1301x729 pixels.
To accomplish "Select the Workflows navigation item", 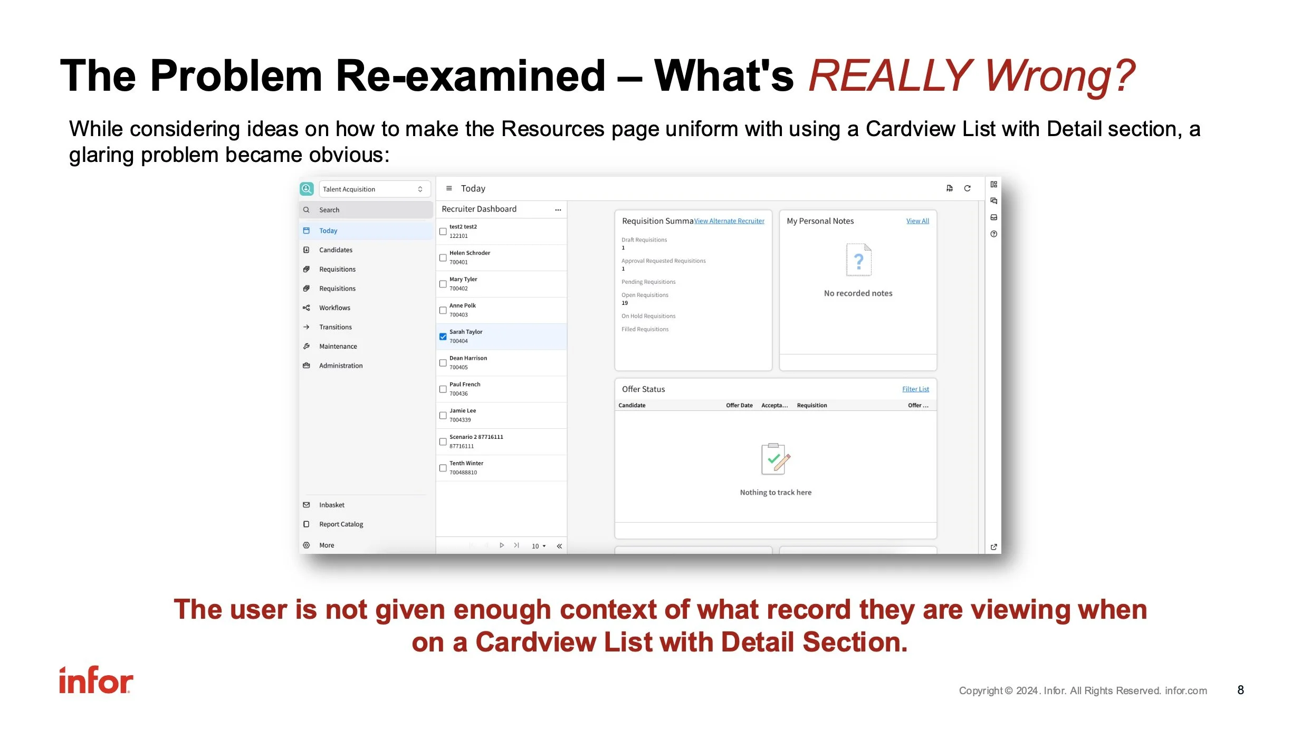I will pyautogui.click(x=334, y=308).
